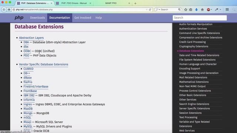The image size is (237, 133).
Task: Open search engine selector dropdown
Action: (x=158, y=10)
